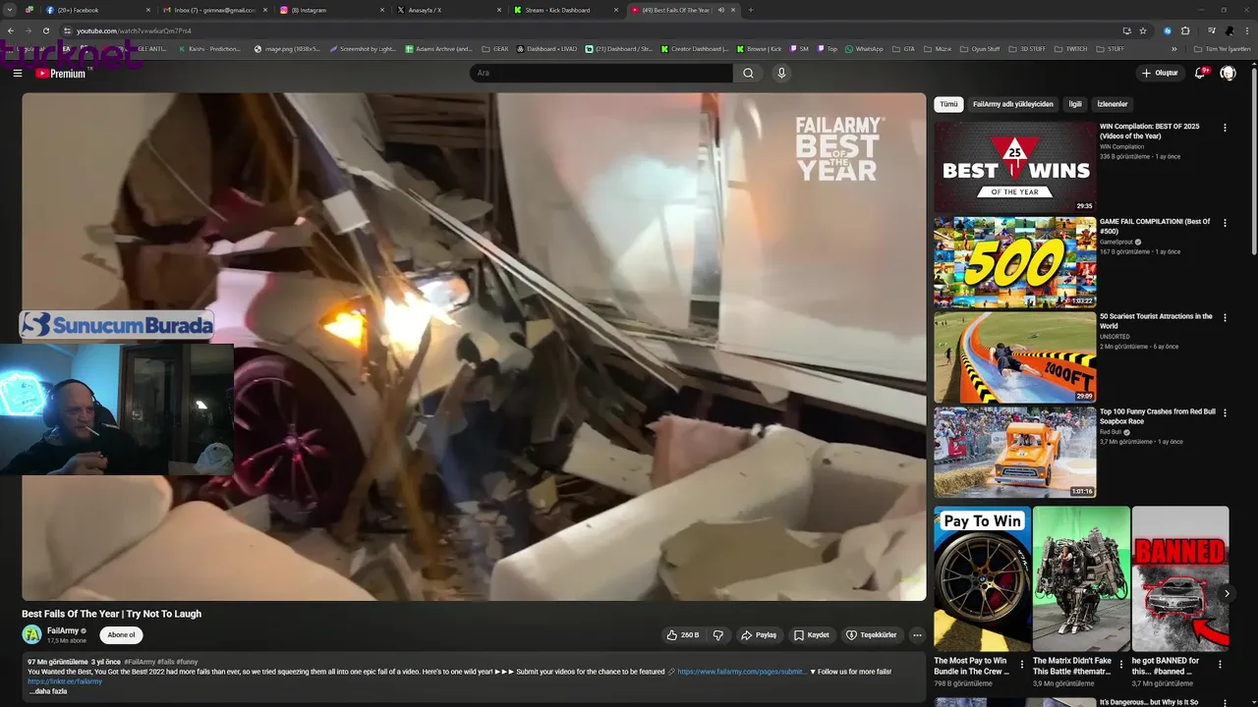The width and height of the screenshot is (1258, 707).
Task: Subscribe with the Abone ol button
Action: 121,635
